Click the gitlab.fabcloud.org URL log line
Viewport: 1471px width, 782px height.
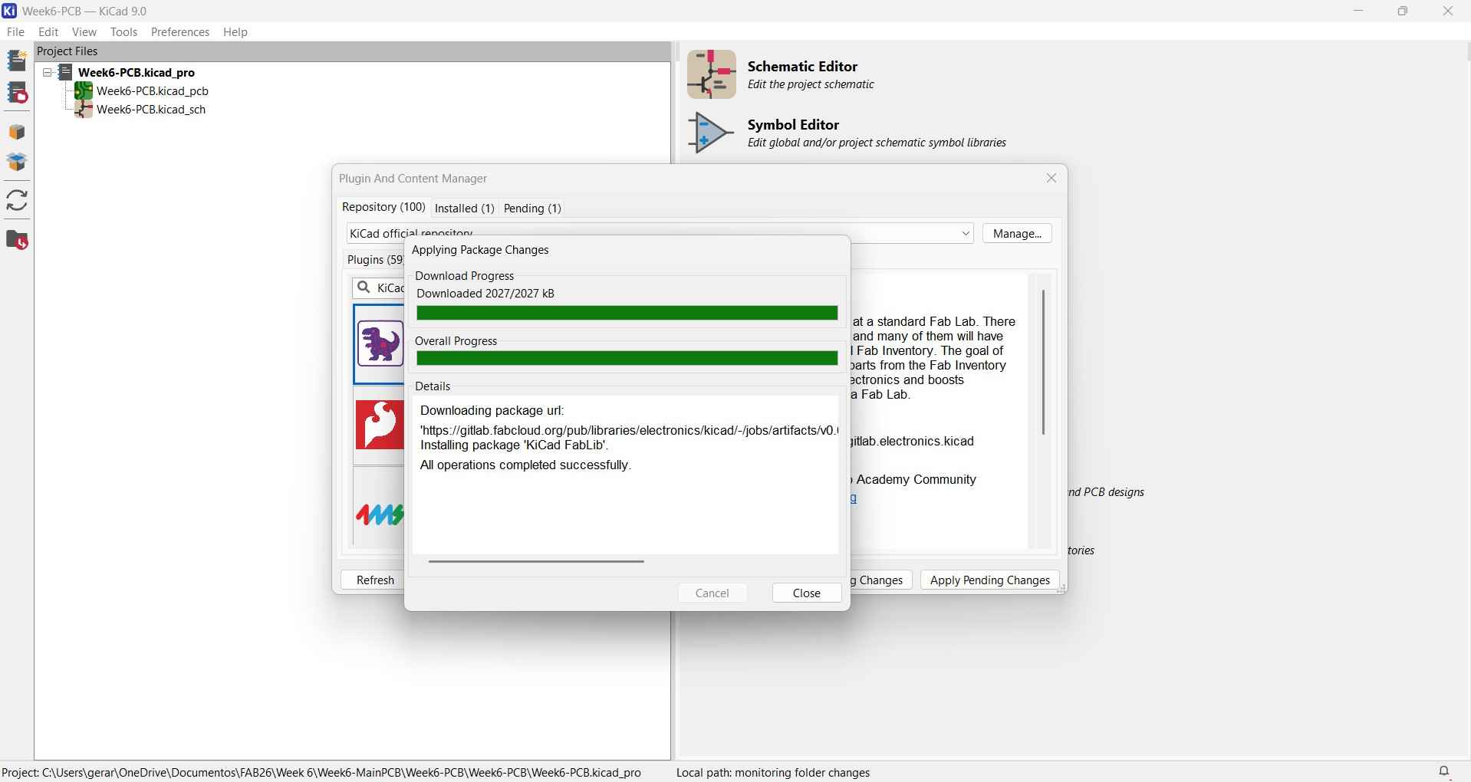point(629,431)
